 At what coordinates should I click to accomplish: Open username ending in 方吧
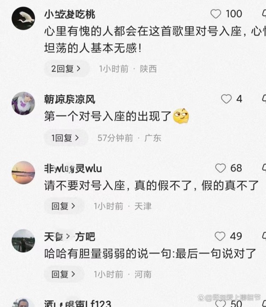70,237
